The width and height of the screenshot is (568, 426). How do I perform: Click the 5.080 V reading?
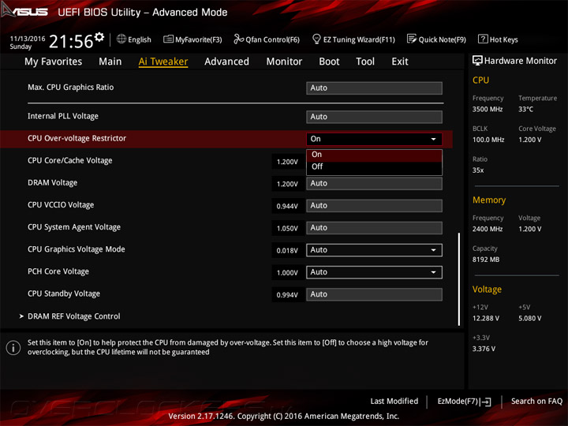coord(530,319)
